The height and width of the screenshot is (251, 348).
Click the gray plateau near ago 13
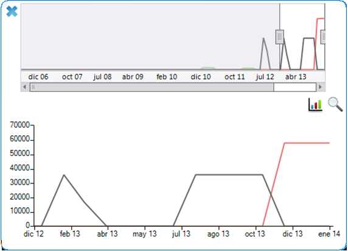point(229,175)
